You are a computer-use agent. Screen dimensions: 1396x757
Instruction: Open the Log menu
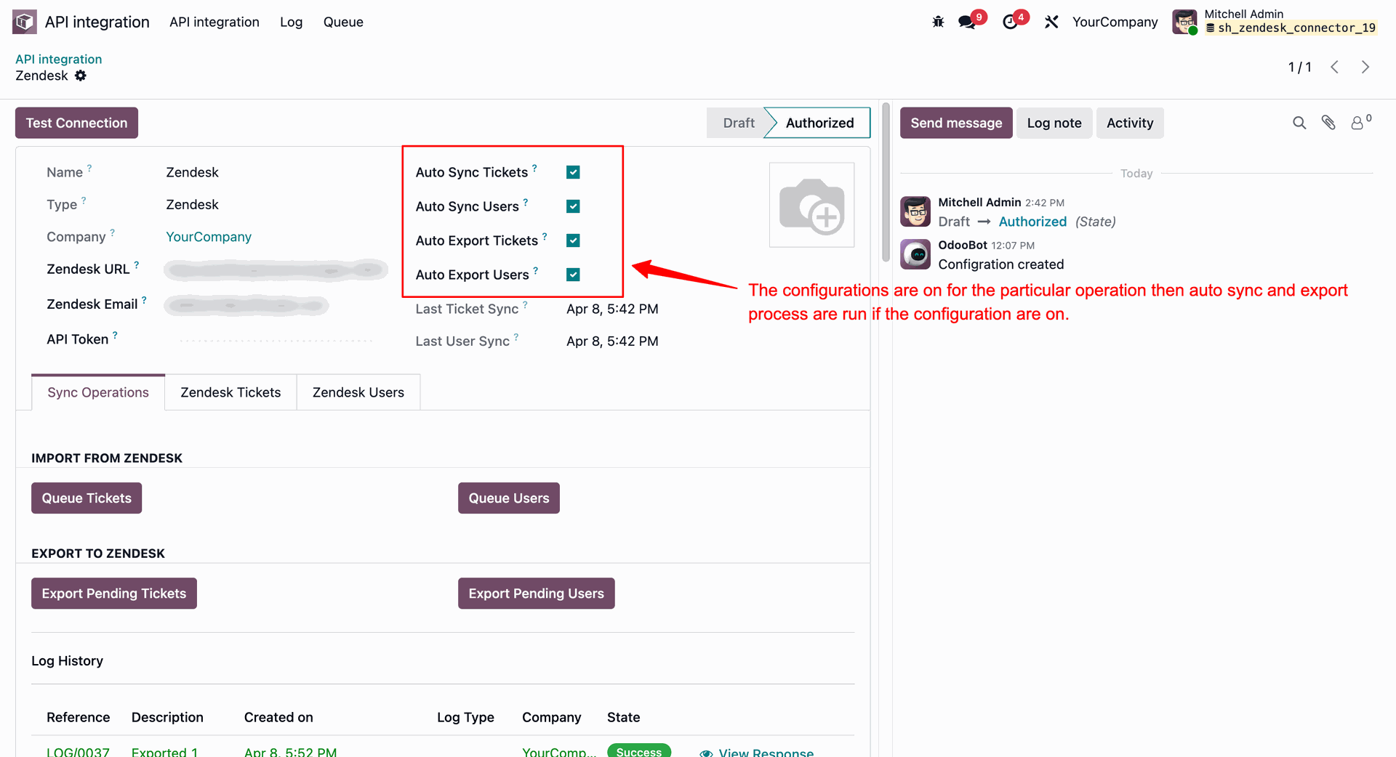tap(291, 22)
